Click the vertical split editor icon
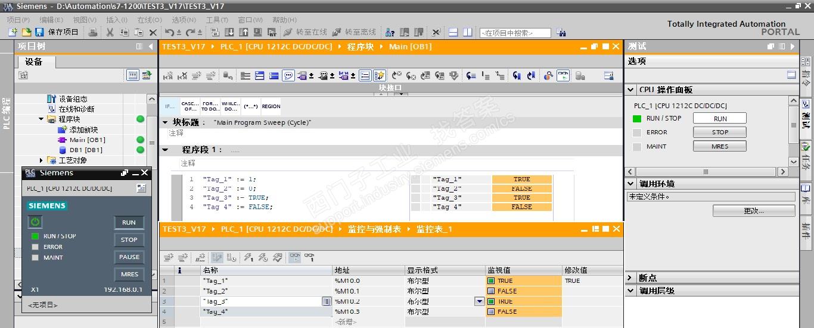 pyautogui.click(x=468, y=32)
